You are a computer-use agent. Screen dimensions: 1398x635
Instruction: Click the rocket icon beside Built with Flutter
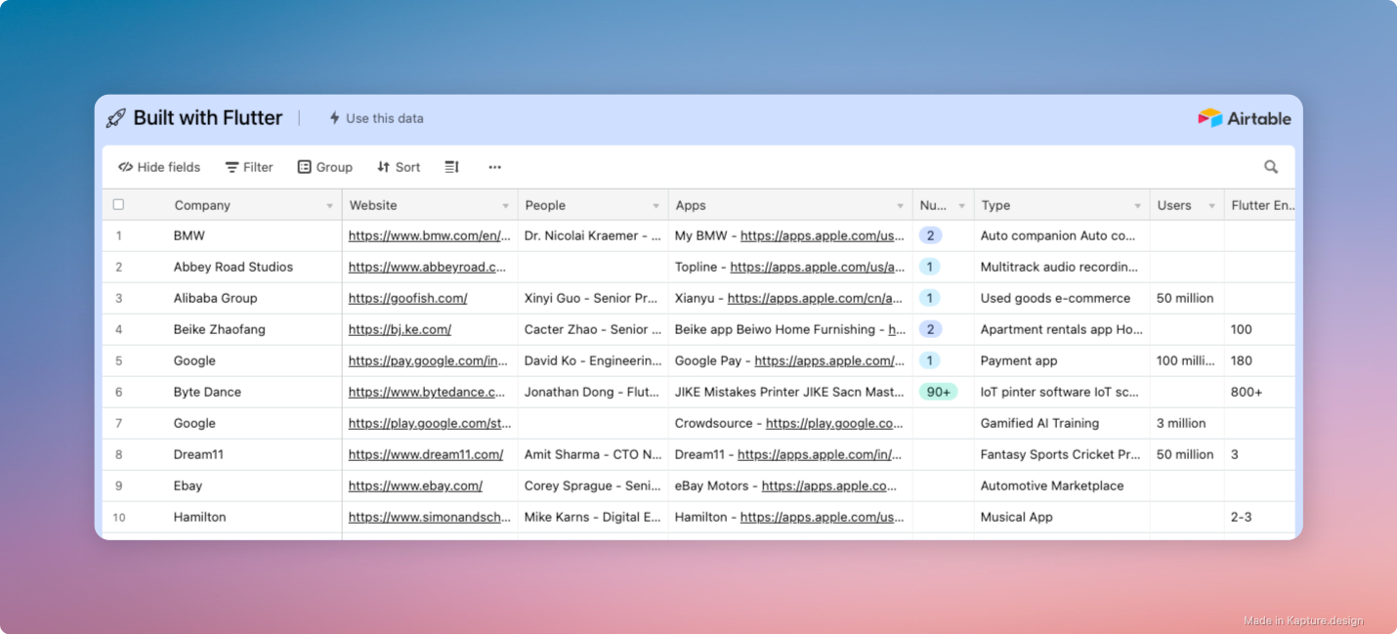pos(116,118)
